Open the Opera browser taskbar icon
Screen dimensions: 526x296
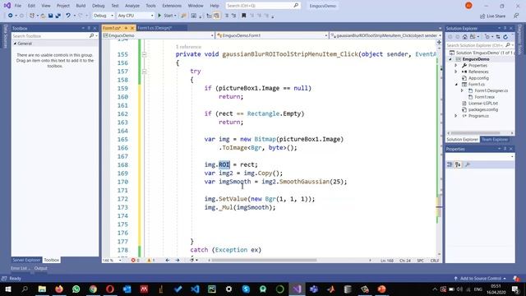click(110, 289)
